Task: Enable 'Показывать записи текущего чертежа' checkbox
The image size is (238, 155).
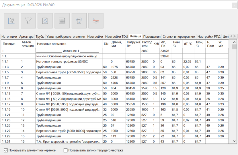Action: (66, 150)
